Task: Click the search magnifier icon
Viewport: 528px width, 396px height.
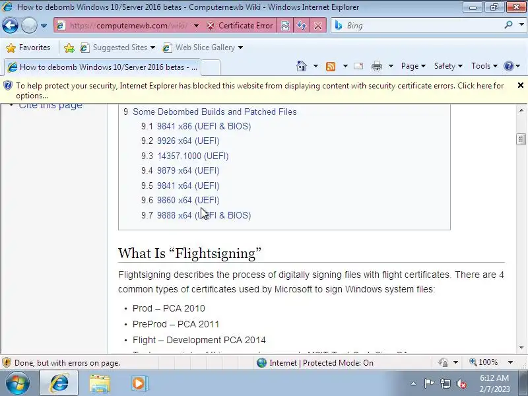Action: [x=508, y=25]
